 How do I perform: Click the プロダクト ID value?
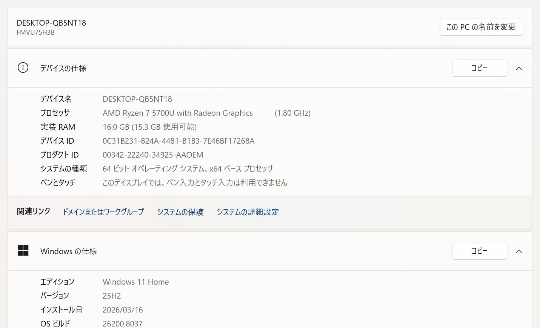pyautogui.click(x=153, y=155)
